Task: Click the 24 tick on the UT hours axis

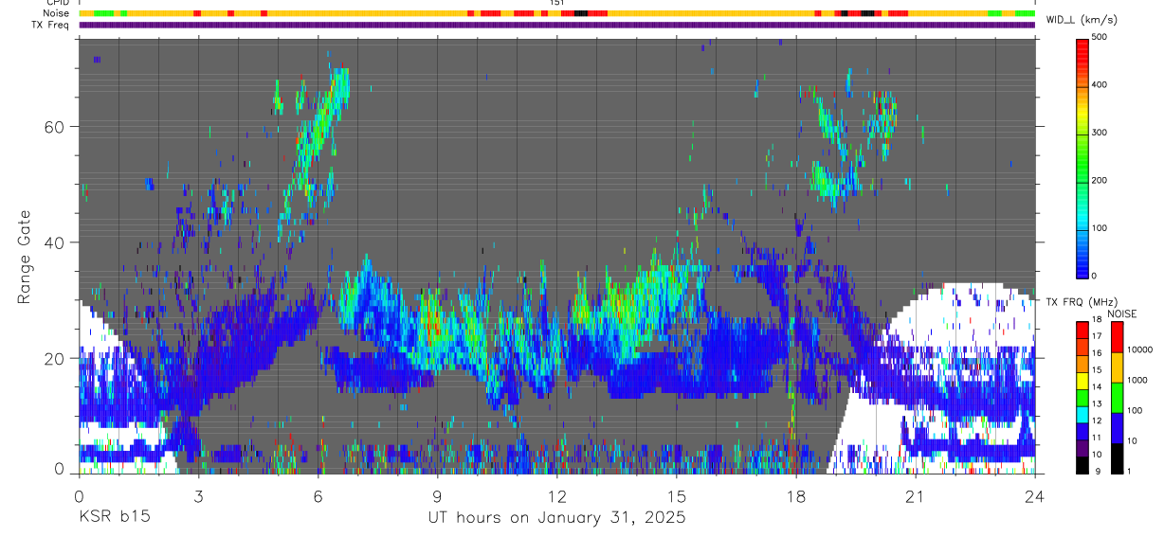Action: pyautogui.click(x=1035, y=495)
